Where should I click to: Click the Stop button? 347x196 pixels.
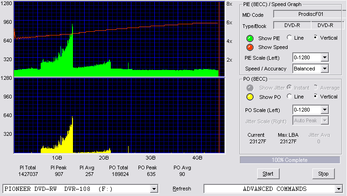click(323, 174)
